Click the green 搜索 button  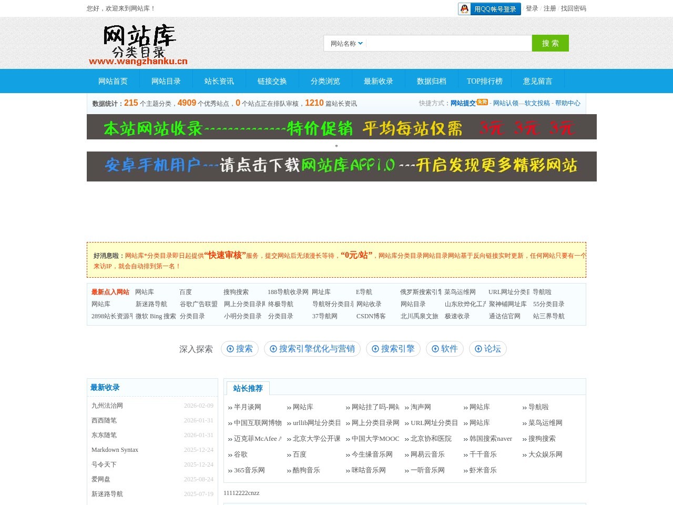[x=550, y=43]
